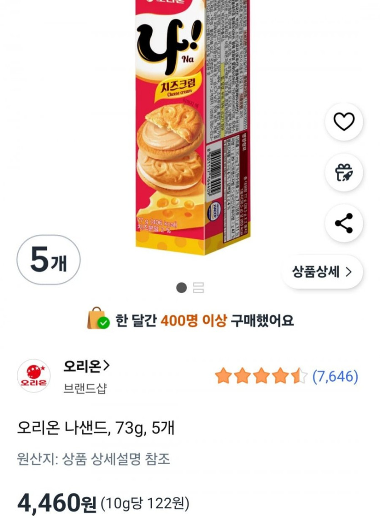The height and width of the screenshot is (522, 380).
Task: Select the first image pagination dot
Action: [182, 287]
